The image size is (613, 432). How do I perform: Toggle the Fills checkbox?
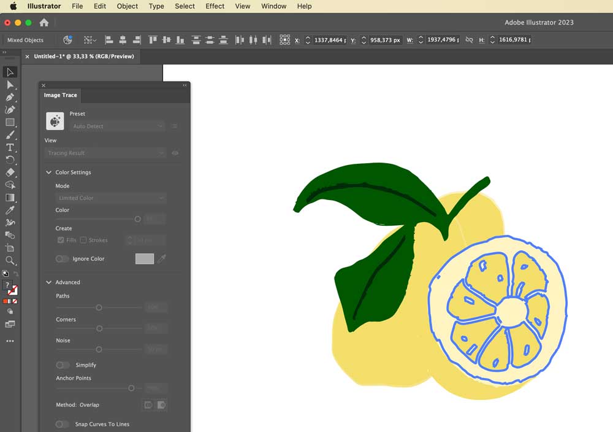[x=61, y=240]
